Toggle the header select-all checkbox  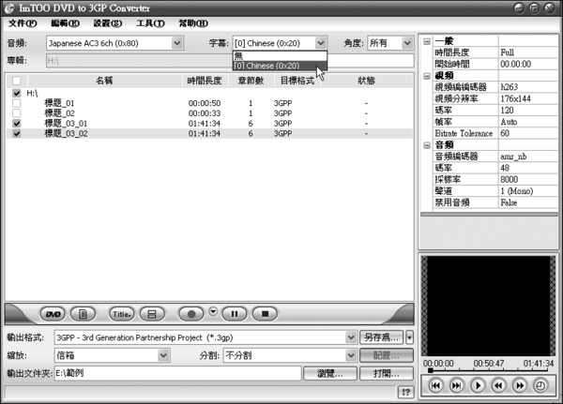click(17, 81)
